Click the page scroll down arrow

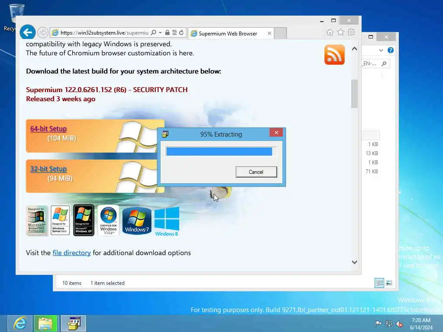click(355, 262)
